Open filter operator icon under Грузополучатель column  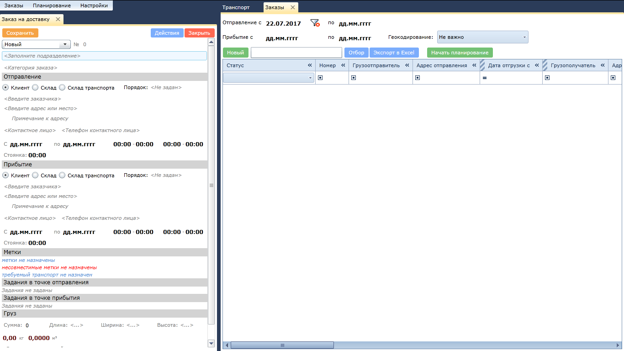click(x=547, y=78)
